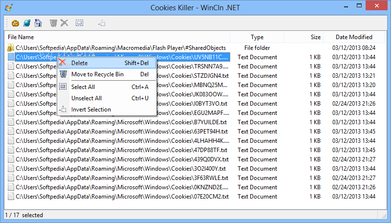This screenshot has height=223, width=391.
Task: Click date '03/12/2013 08:24'
Action: 353,47
